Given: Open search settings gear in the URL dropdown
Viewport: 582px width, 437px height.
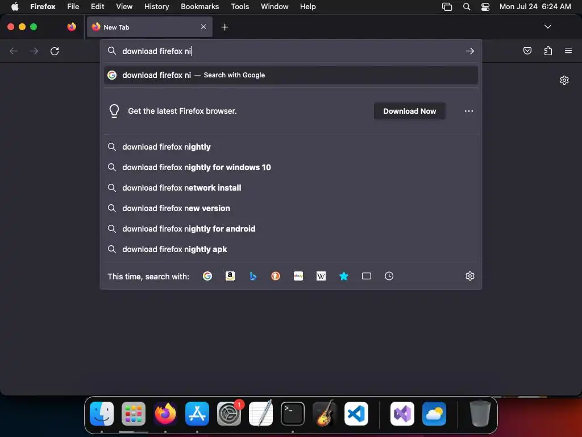Looking at the screenshot, I should click(470, 276).
